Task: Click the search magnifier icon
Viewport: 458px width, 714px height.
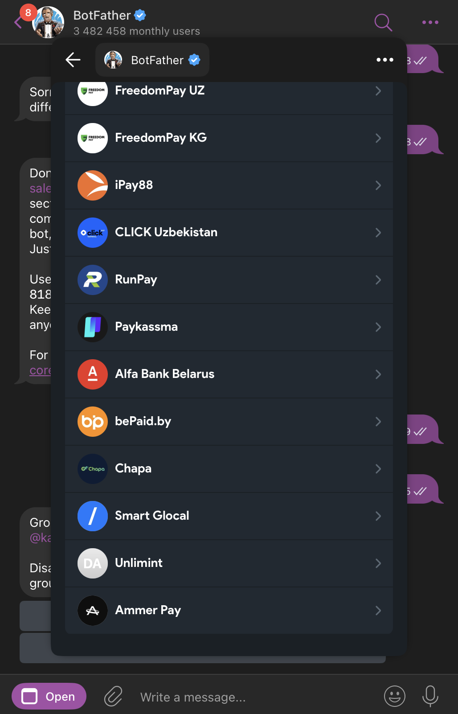Action: (x=383, y=22)
